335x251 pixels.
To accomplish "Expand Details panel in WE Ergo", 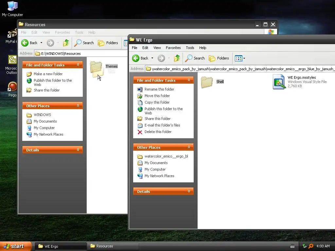I will [189, 191].
